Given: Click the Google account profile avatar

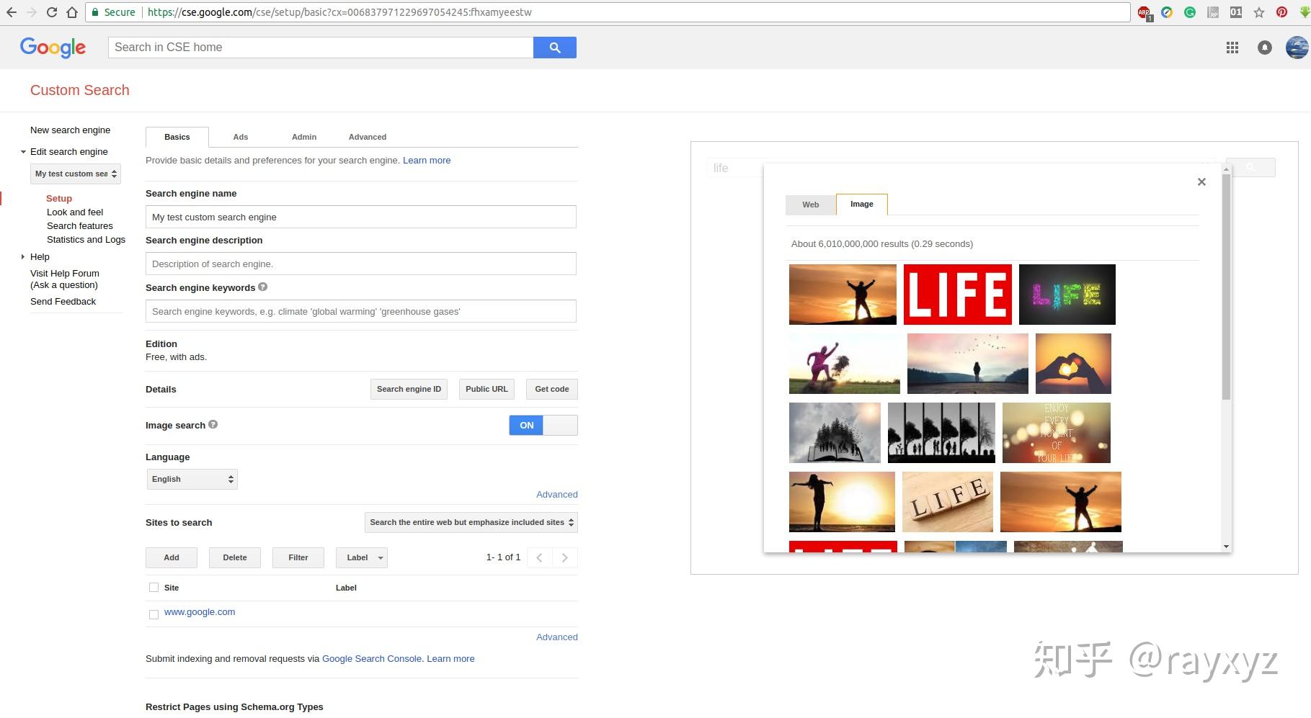Looking at the screenshot, I should tap(1295, 48).
